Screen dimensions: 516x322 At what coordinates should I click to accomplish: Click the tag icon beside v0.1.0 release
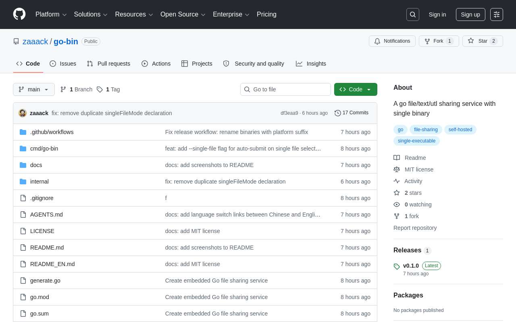click(x=397, y=266)
